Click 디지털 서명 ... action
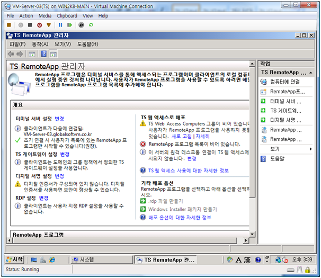Screen dimensions: 321x278 (x=286, y=120)
